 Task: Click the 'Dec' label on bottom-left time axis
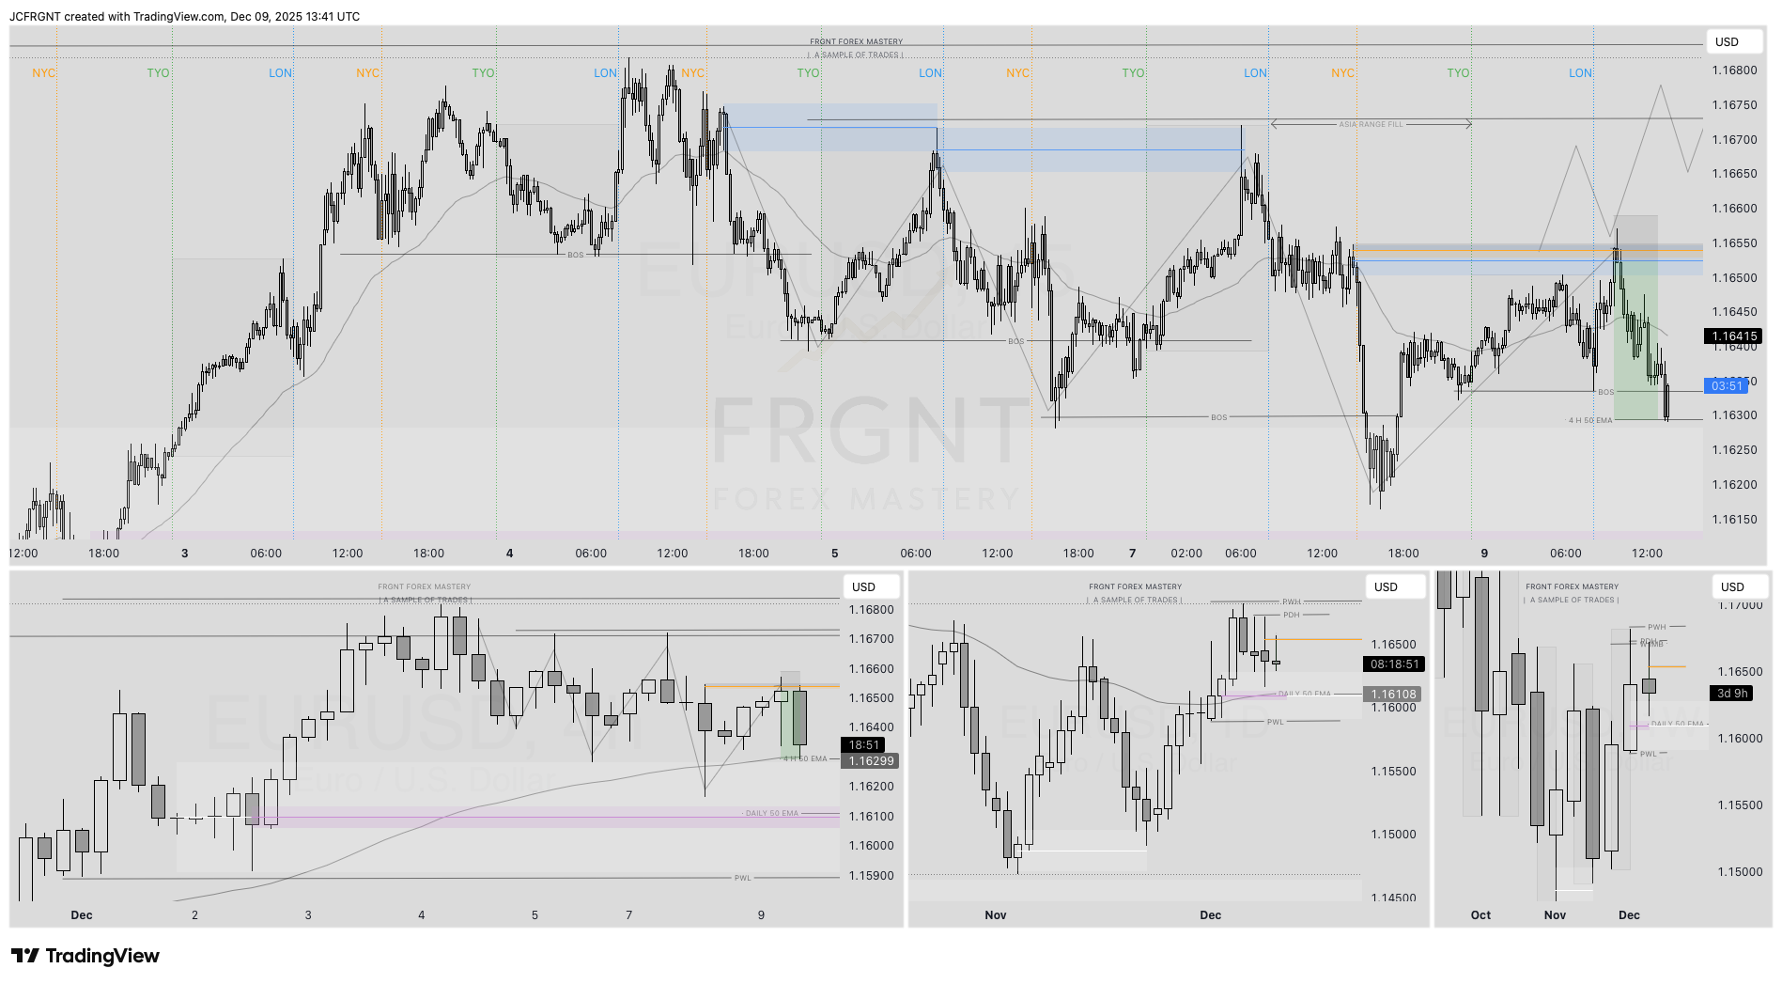pos(82,914)
